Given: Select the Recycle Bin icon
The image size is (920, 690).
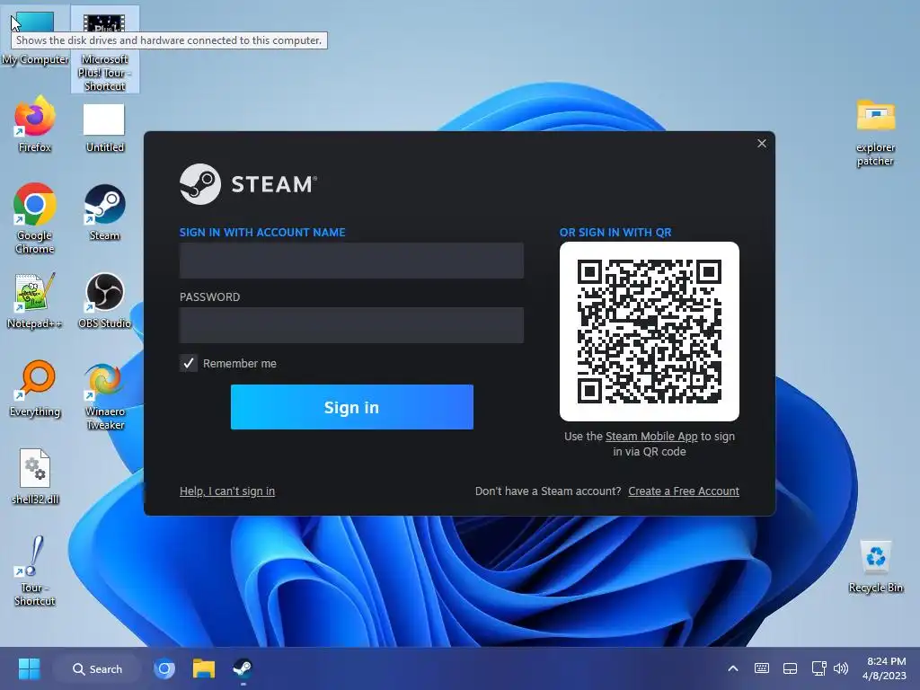Looking at the screenshot, I should coord(875,567).
